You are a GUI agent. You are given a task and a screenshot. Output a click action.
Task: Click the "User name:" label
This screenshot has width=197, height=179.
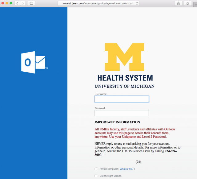pyautogui.click(x=101, y=94)
